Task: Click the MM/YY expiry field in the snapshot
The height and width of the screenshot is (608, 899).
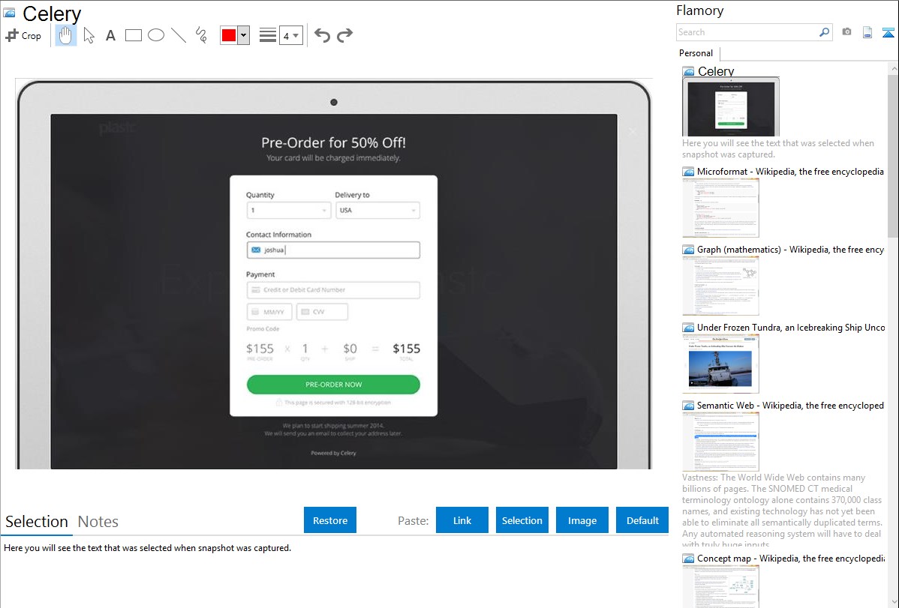Action: click(x=269, y=312)
